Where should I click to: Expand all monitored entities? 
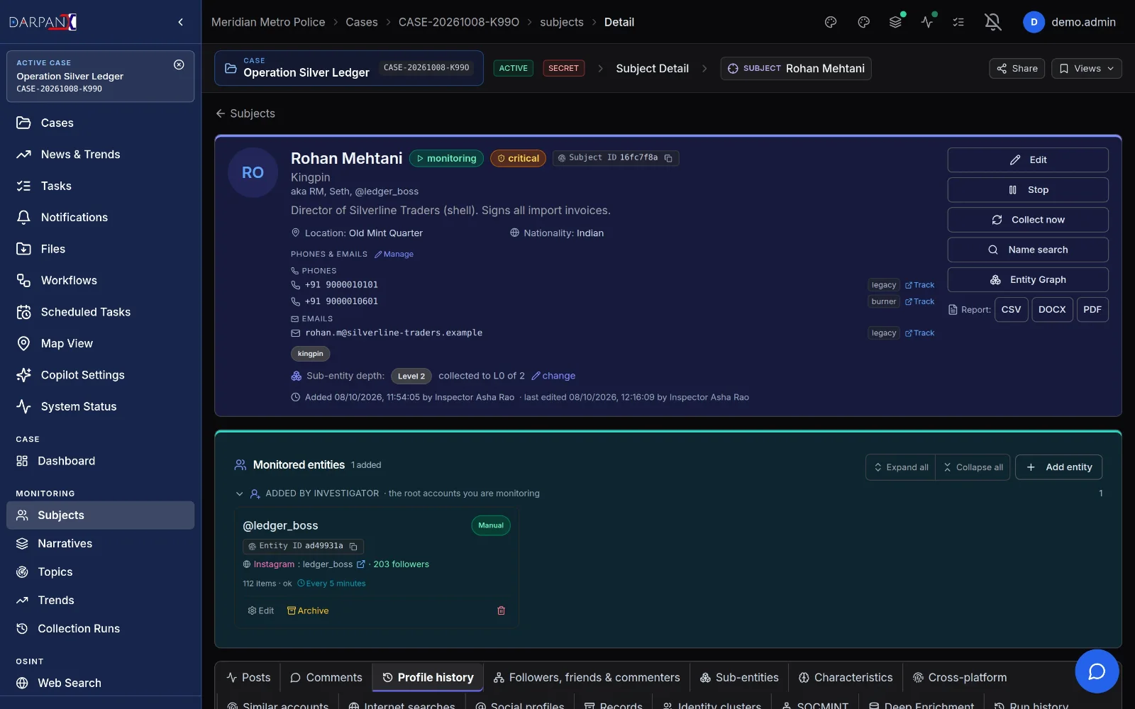(901, 467)
